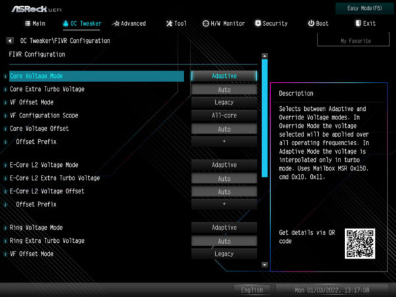
Task: Click info icon beside VF Configuration Scope
Action: click(5, 115)
